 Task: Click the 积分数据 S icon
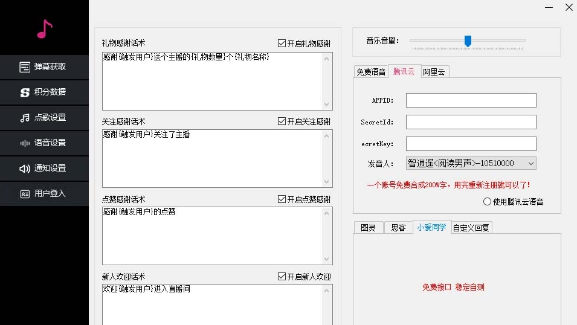tap(25, 92)
